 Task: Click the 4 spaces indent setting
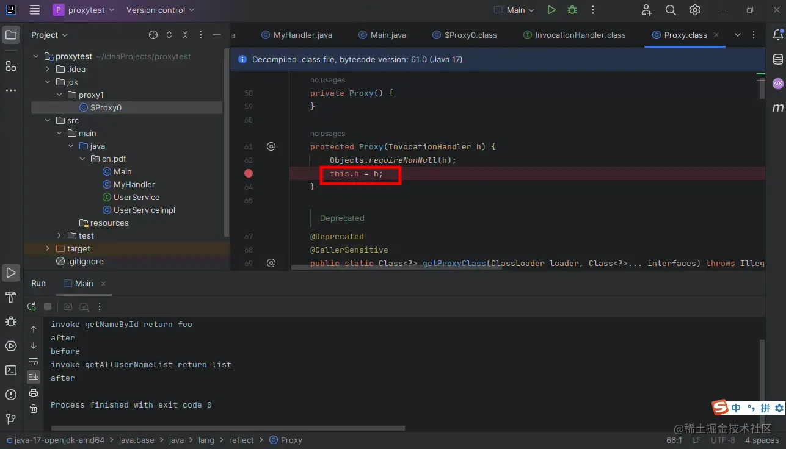[x=762, y=440]
